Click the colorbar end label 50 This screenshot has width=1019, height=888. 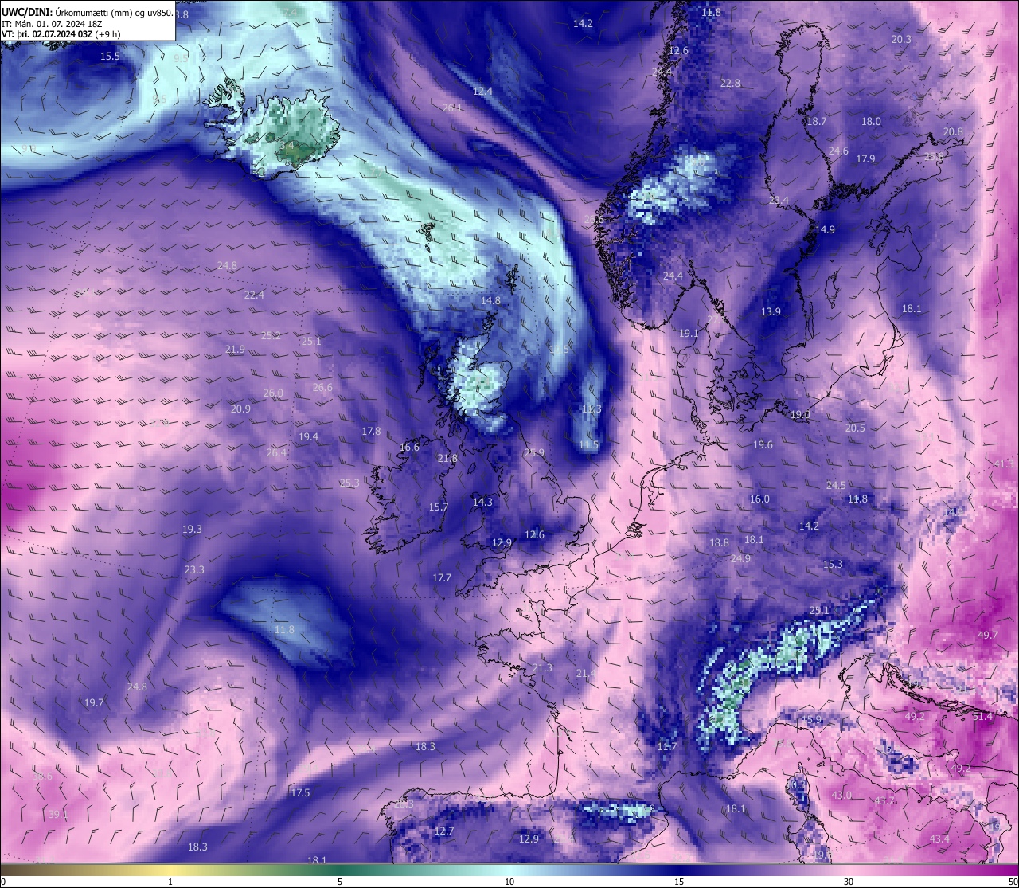(x=1012, y=882)
